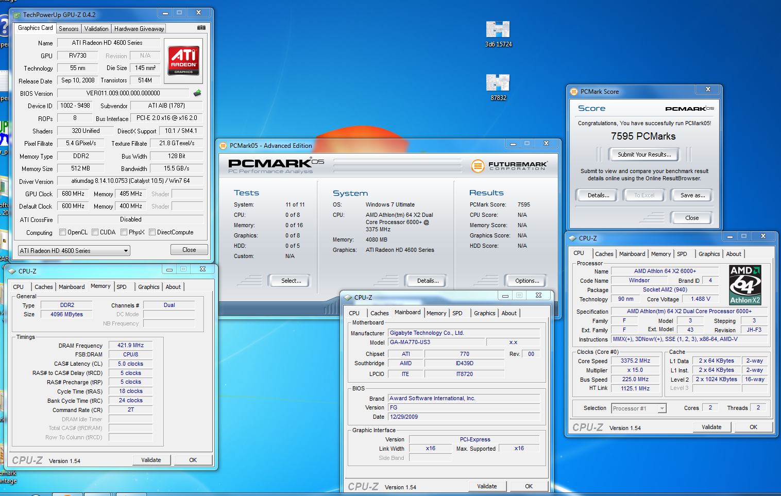The image size is (781, 496).
Task: Click the memory size '4096 MBytes' value
Action: (66, 314)
